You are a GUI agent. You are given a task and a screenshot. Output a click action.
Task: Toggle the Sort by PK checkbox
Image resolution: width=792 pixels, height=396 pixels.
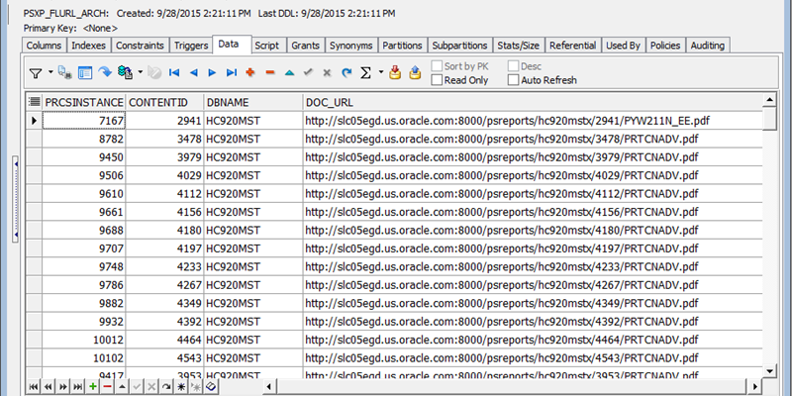click(437, 66)
